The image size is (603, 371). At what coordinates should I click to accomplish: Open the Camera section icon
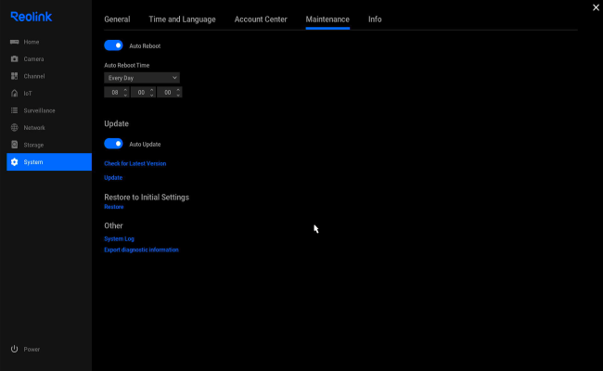click(x=14, y=58)
